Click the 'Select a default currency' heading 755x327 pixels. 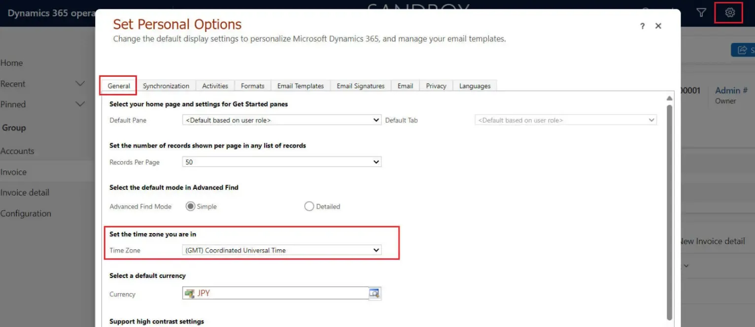(147, 275)
